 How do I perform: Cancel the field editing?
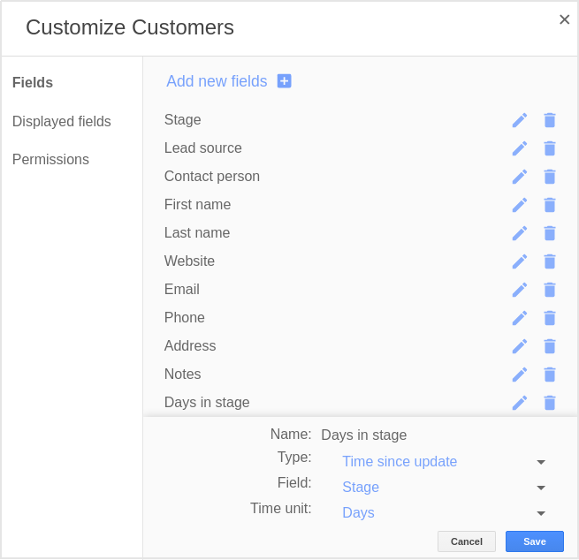pyautogui.click(x=467, y=541)
